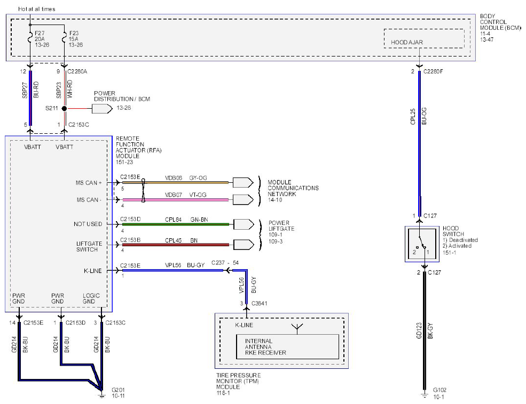Click the G102 ground symbol
This screenshot has width=526, height=404.
click(425, 394)
